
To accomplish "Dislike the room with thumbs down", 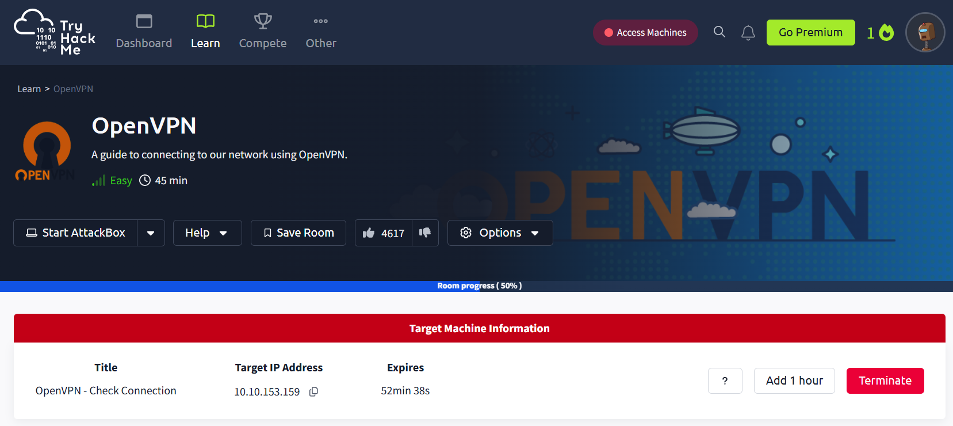I will point(425,233).
